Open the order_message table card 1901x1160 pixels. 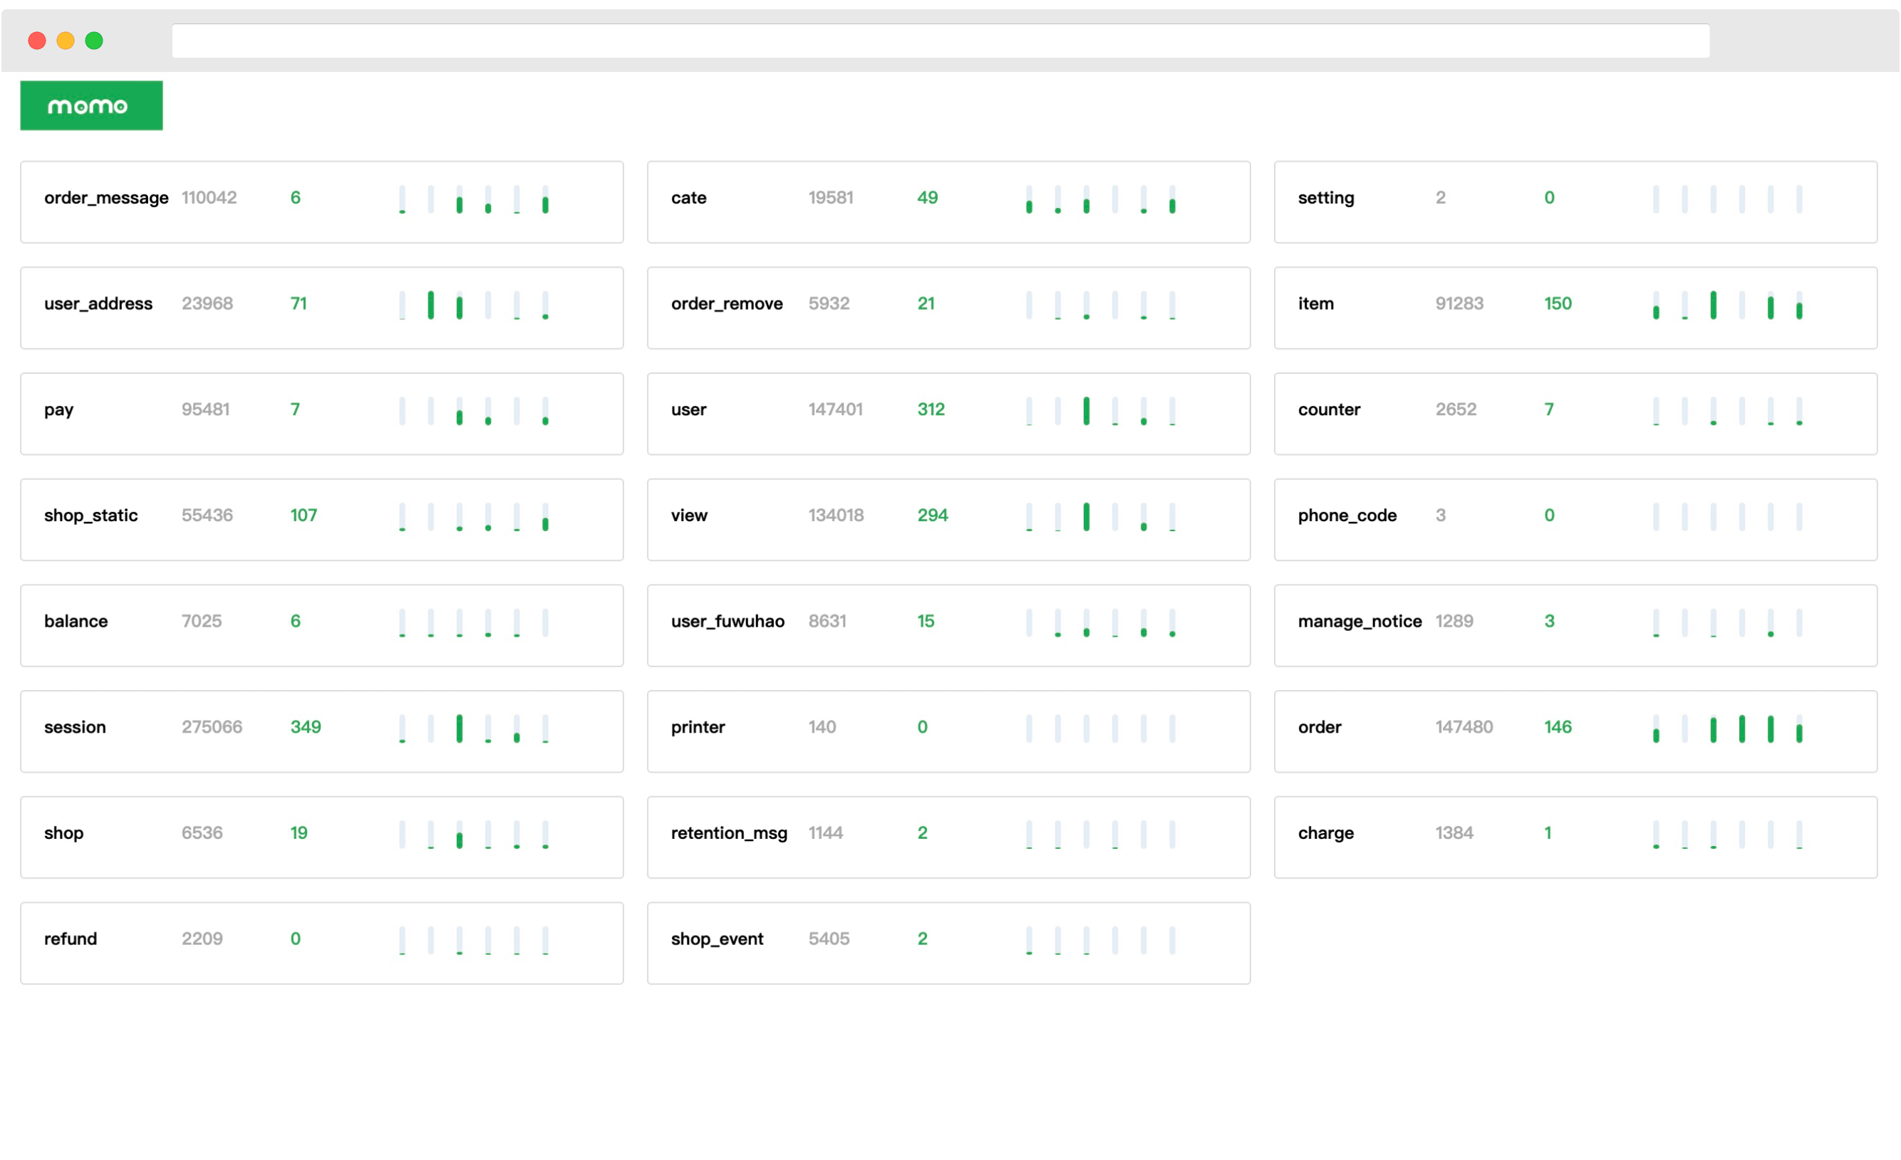click(322, 202)
